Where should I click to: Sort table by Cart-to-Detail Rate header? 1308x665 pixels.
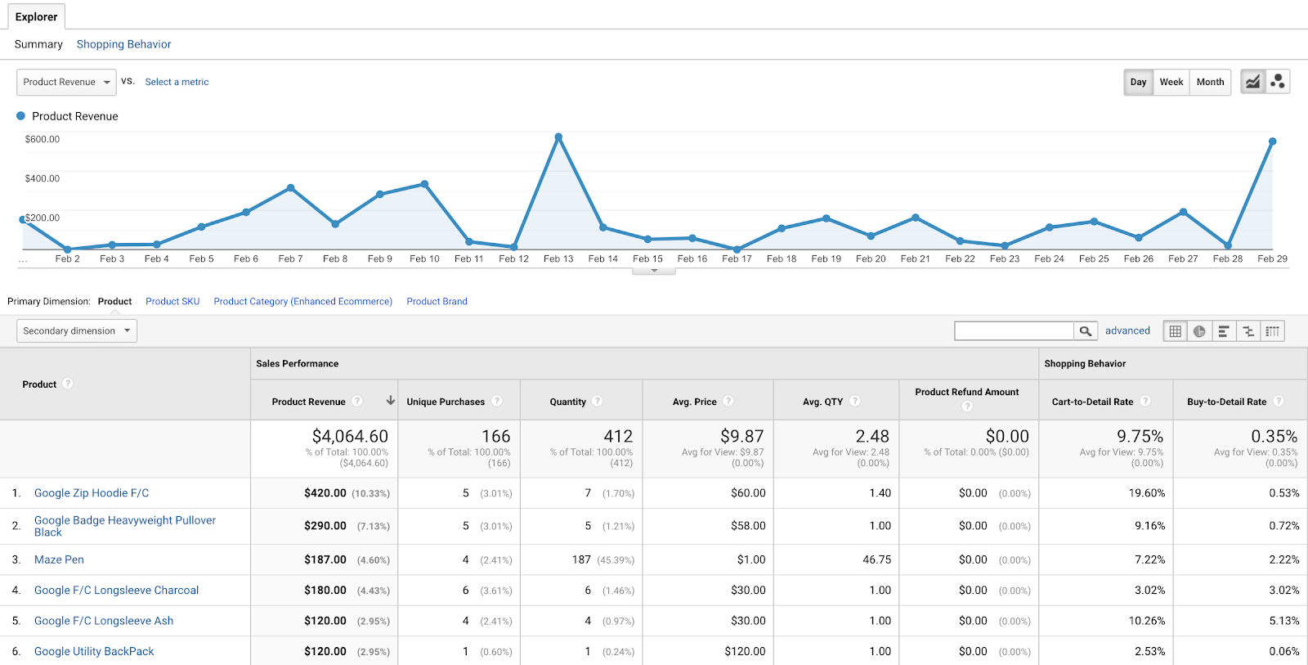point(1092,402)
